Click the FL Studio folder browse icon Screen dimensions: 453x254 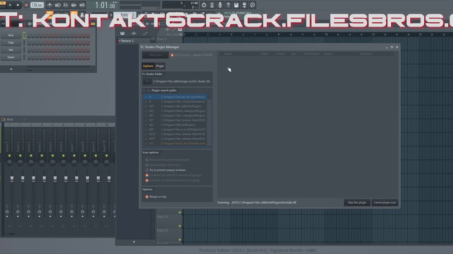click(x=147, y=81)
